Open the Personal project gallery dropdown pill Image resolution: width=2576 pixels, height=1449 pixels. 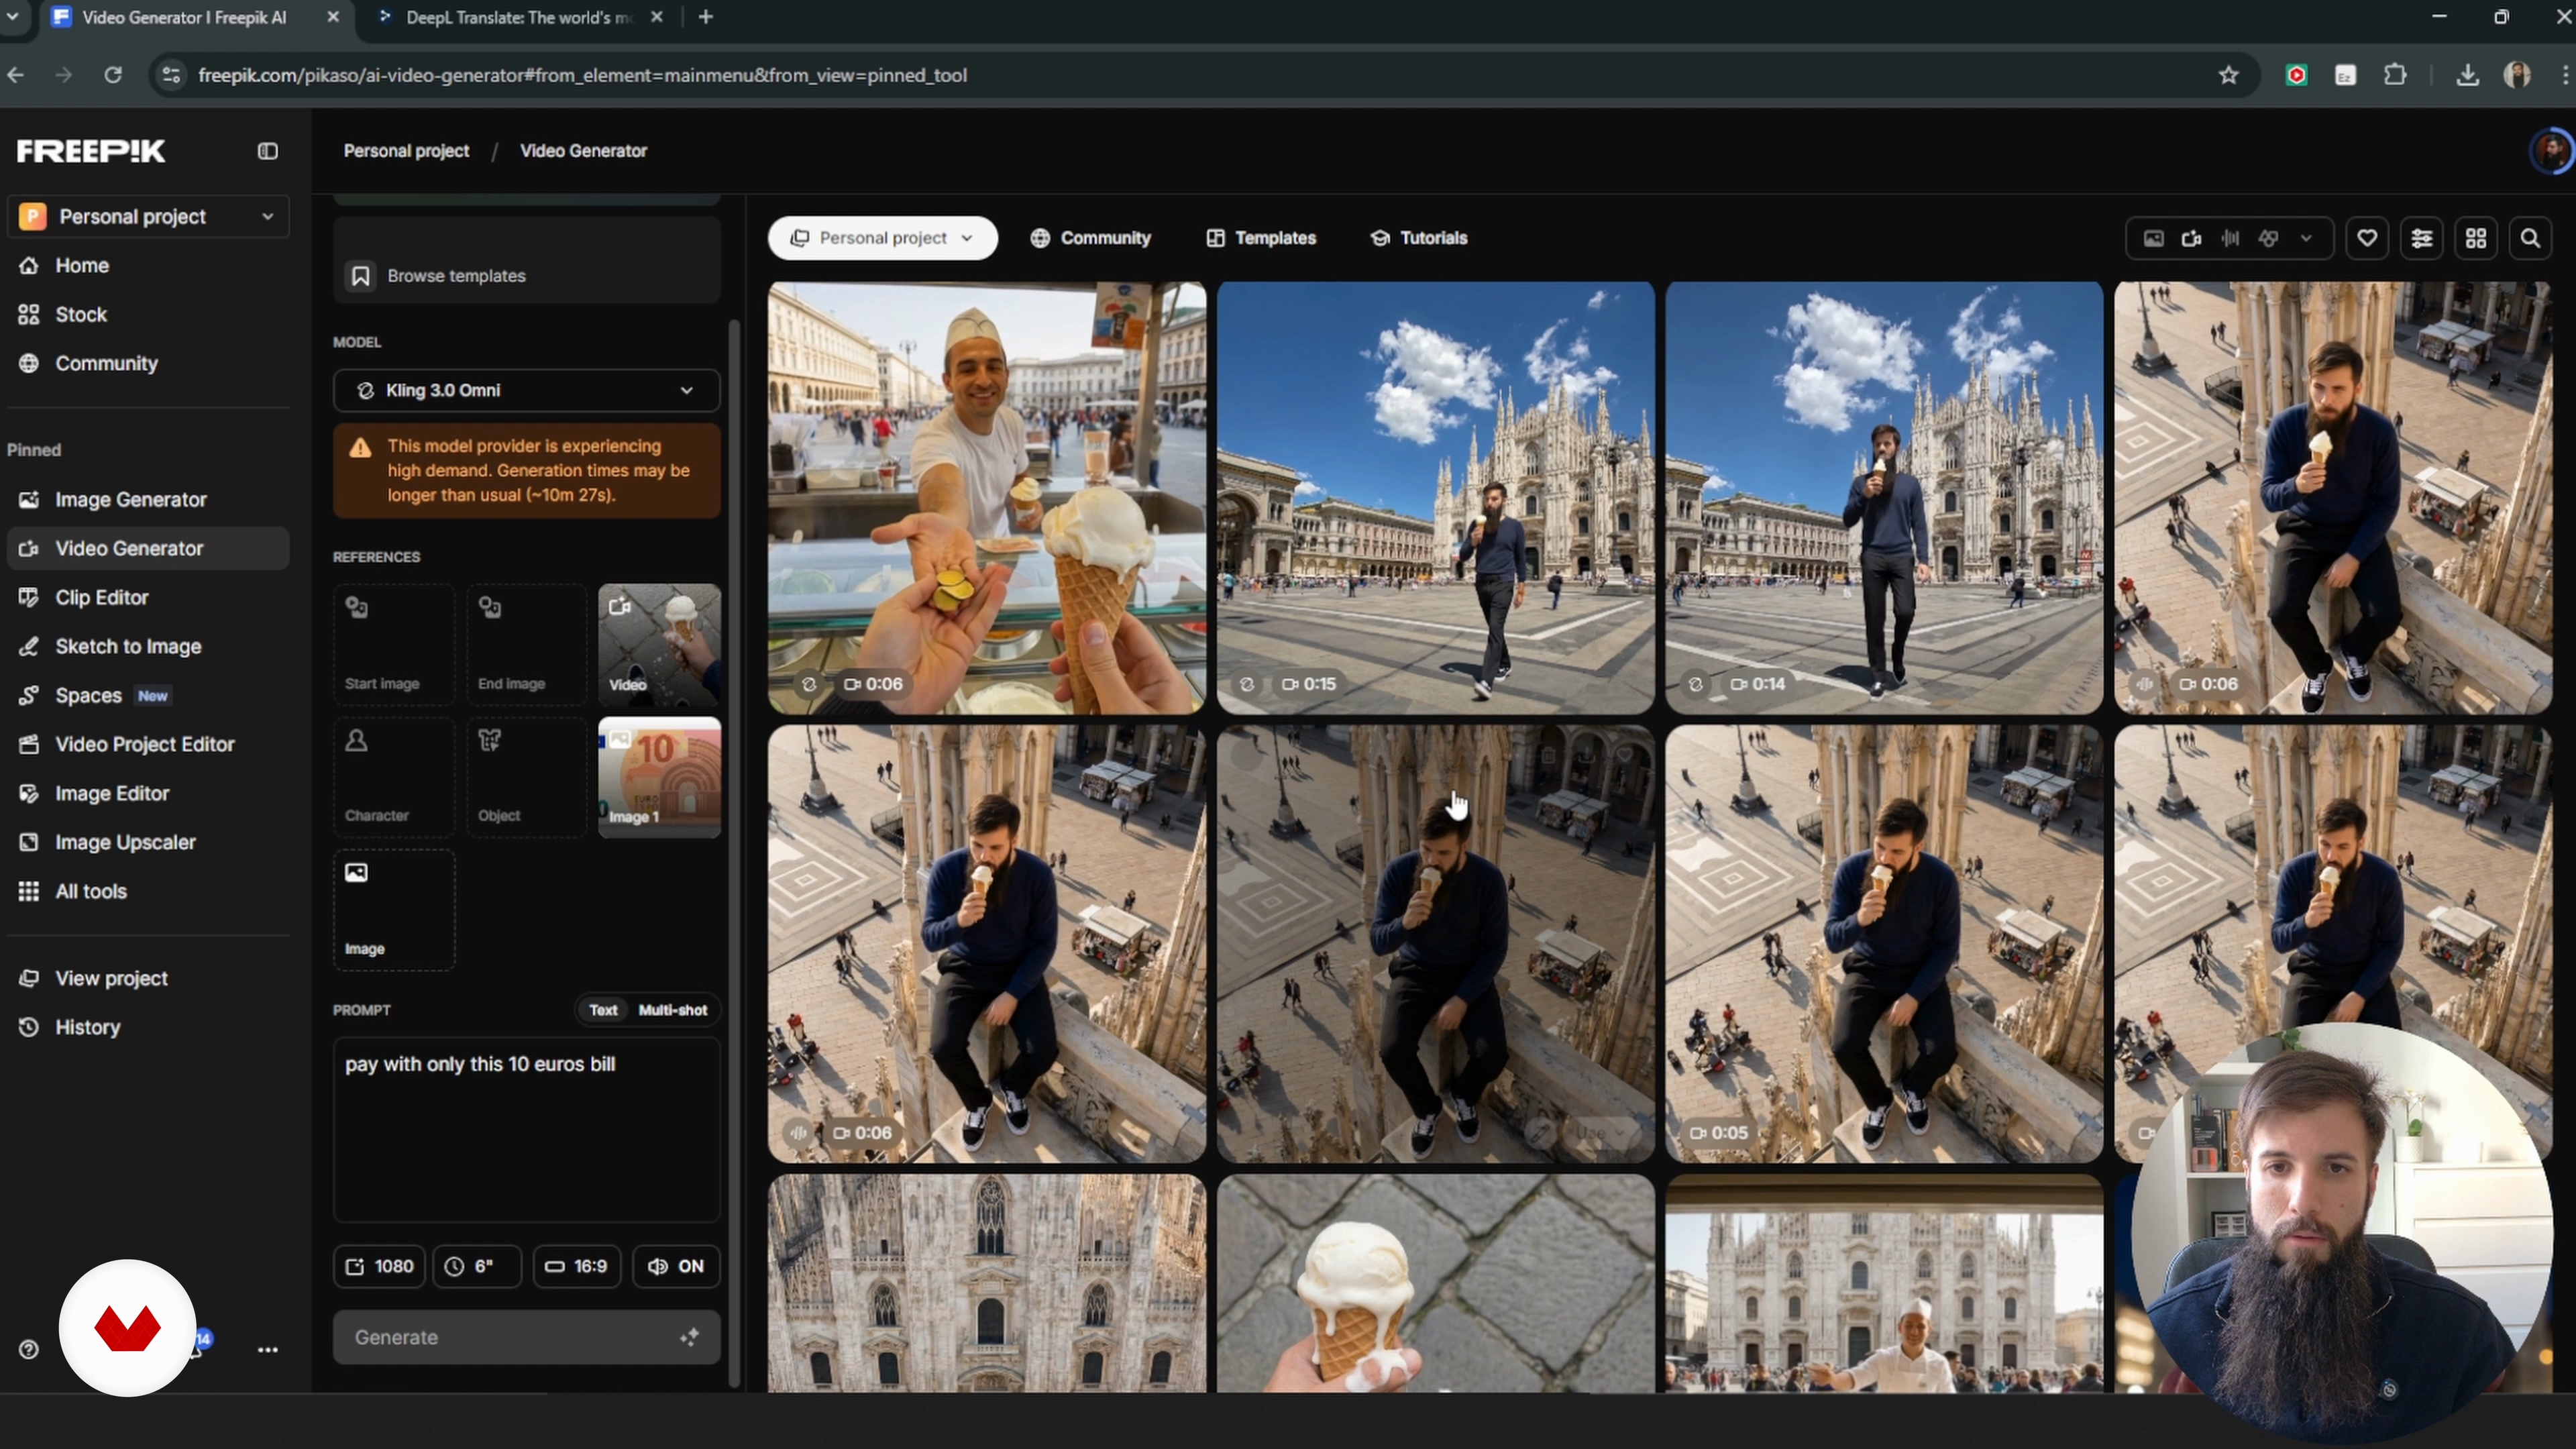pyautogui.click(x=882, y=238)
